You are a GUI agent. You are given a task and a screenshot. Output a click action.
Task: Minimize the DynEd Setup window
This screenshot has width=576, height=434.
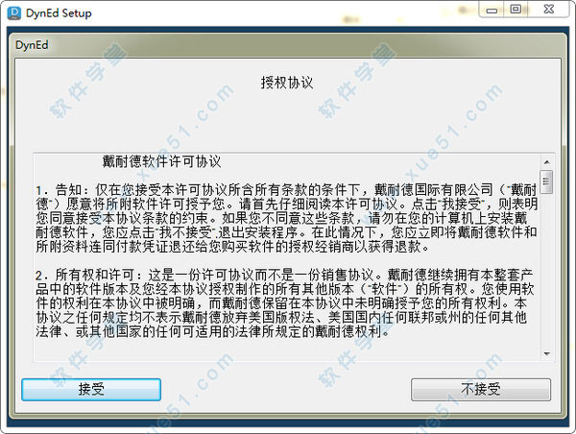[492, 10]
